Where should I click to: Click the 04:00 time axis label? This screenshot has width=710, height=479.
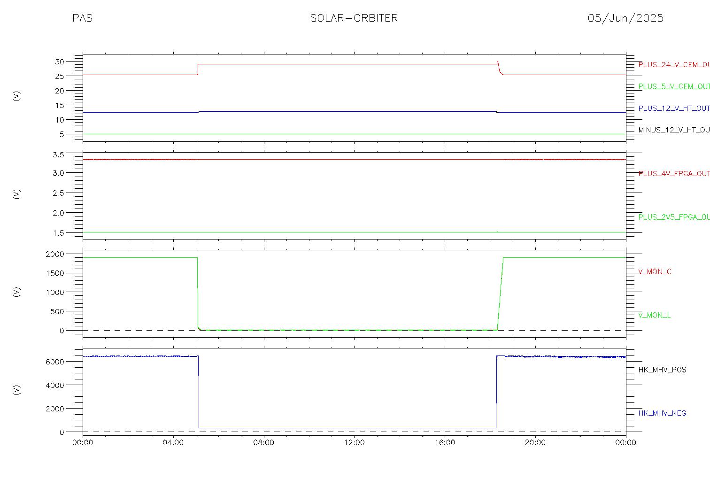point(173,442)
